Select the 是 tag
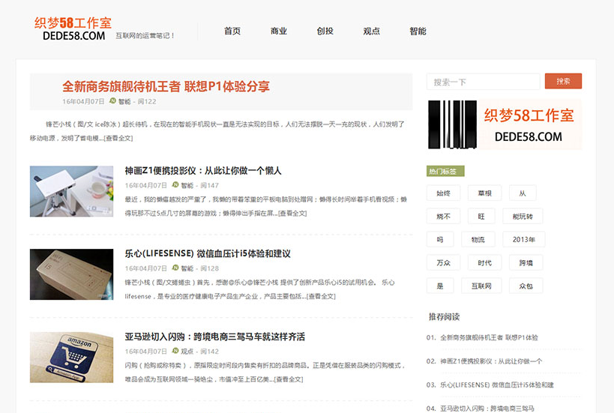This screenshot has height=413, width=614. tap(440, 286)
